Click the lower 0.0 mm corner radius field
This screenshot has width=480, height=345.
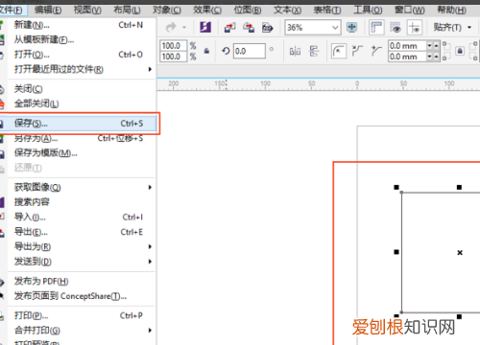pyautogui.click(x=407, y=57)
